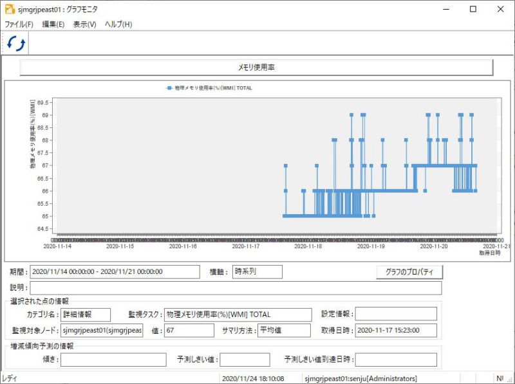Click the app icon in title bar
The image size is (515, 384).
tap(10, 9)
